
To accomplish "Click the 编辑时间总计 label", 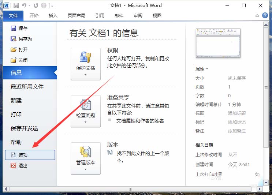I will pyautogui.click(x=208, y=105).
